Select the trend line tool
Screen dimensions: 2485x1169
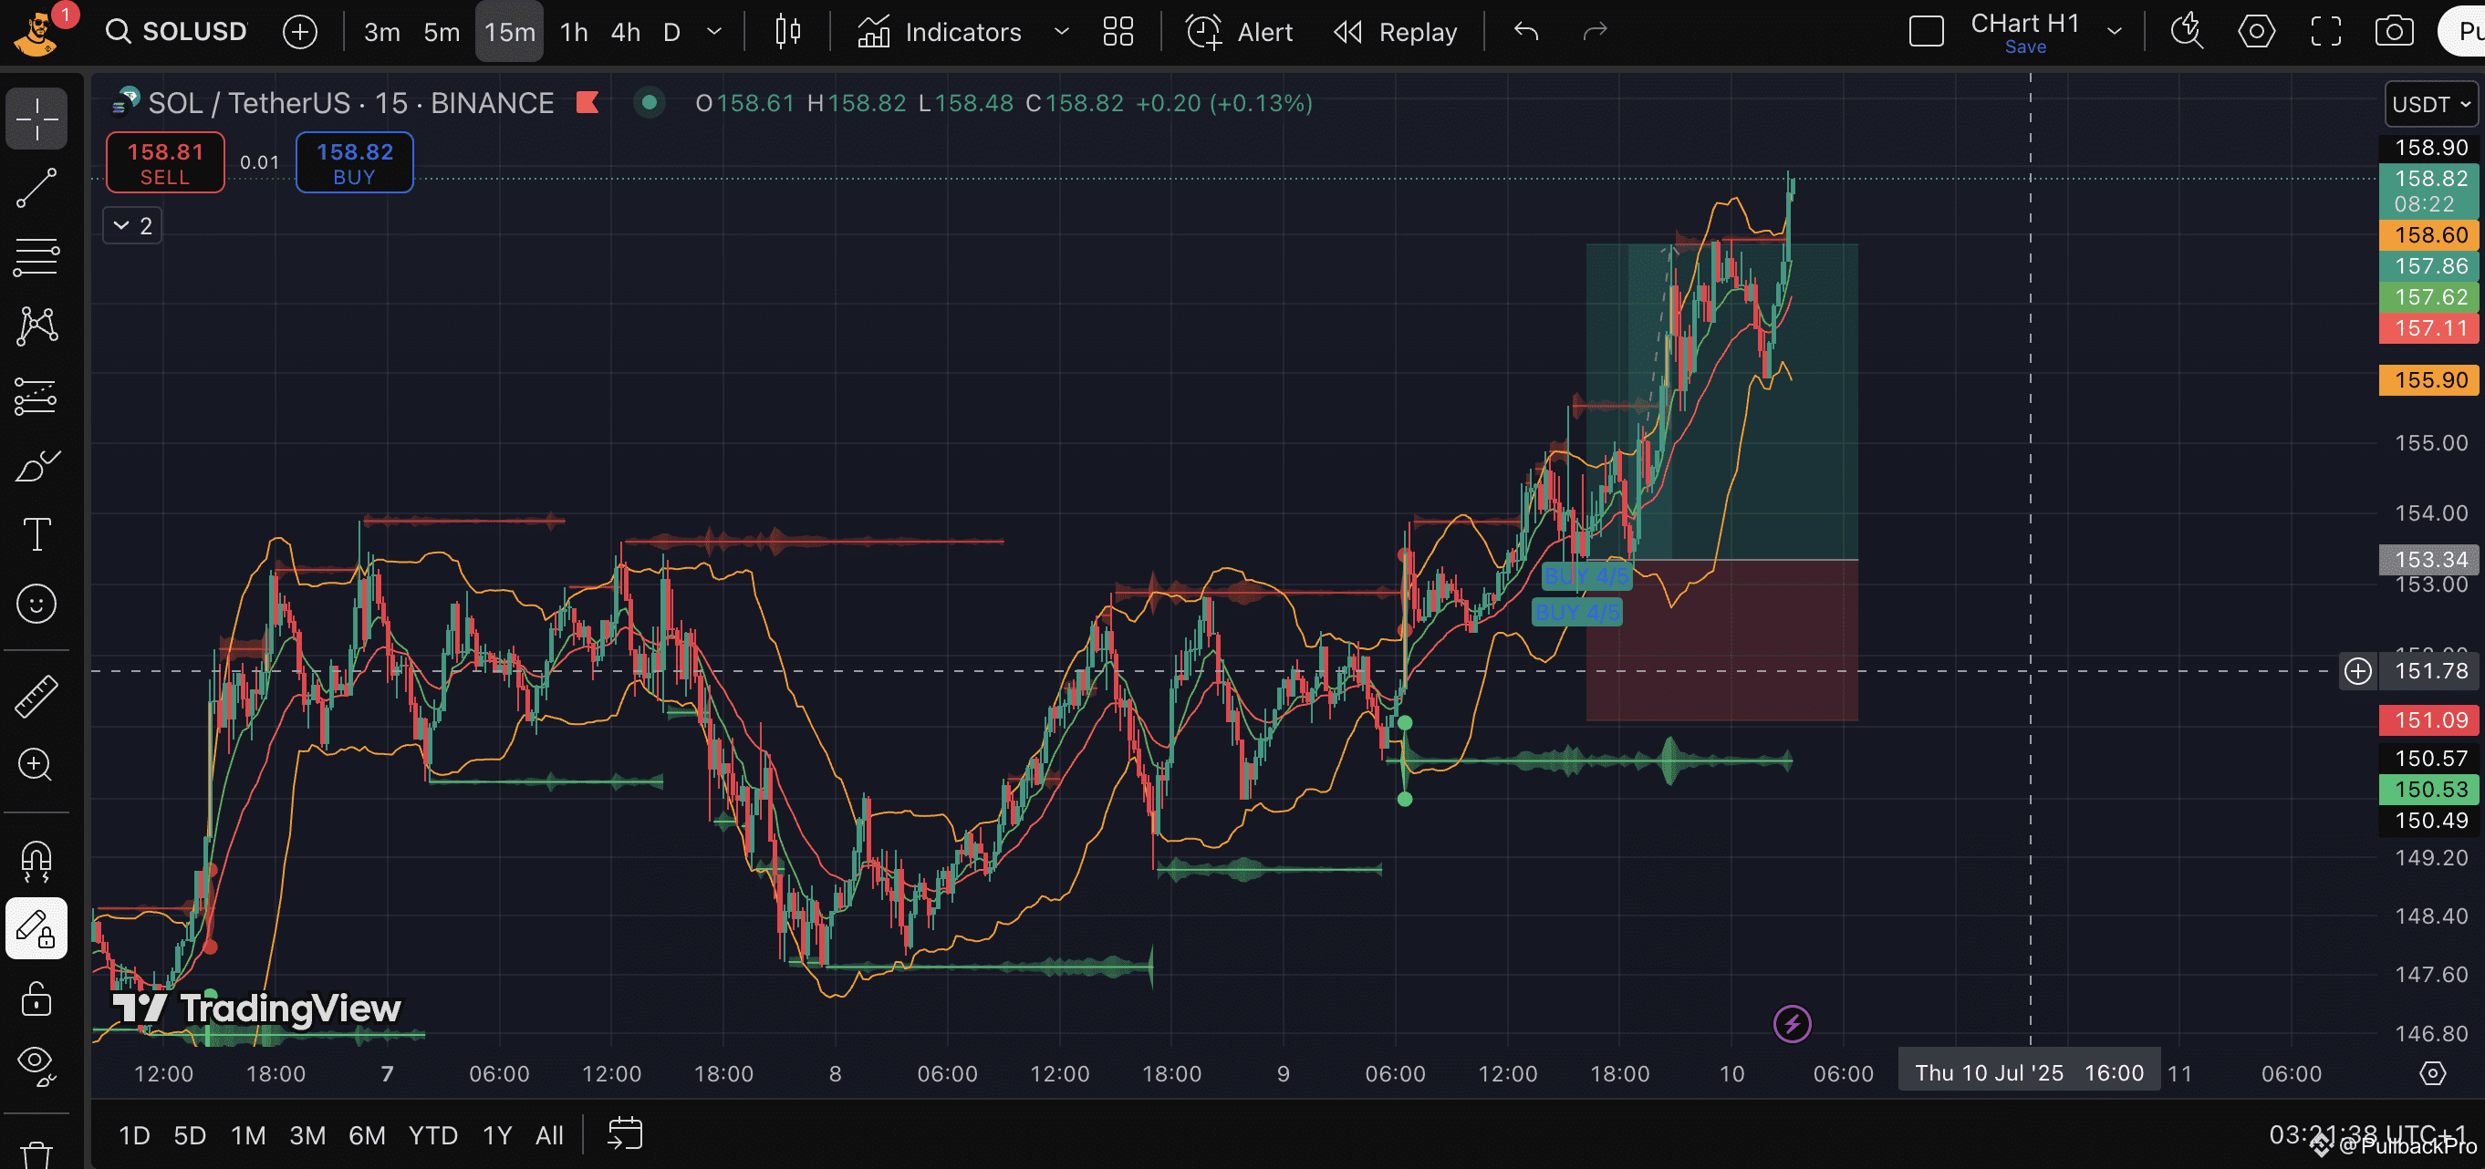[36, 188]
